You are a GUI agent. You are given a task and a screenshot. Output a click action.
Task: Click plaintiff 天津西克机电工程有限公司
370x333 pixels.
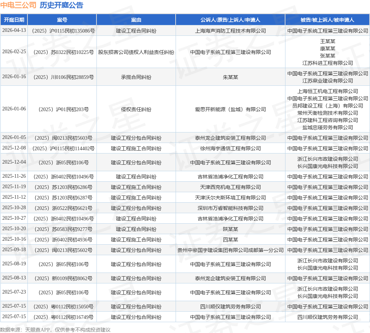pyautogui.click(x=230, y=187)
